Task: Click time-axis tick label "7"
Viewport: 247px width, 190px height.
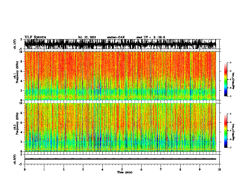Action: click(x=161, y=170)
